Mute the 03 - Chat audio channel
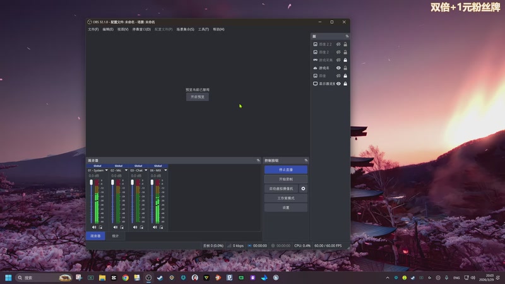This screenshot has height=284, width=505. pyautogui.click(x=135, y=227)
